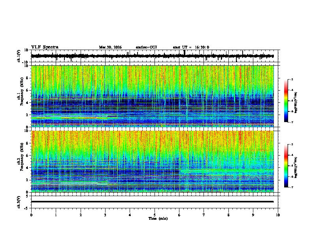Screen dimensions: 313x241
Task: Click time axis tick label "9"
Action: coord(253,215)
